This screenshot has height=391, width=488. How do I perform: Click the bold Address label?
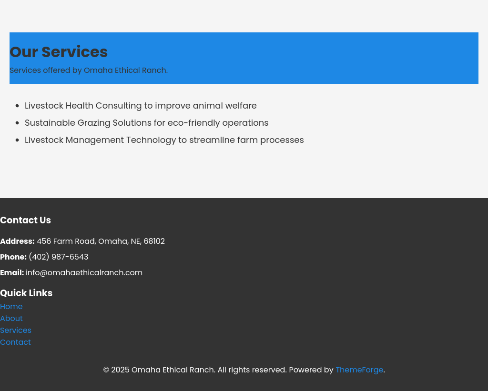17,241
